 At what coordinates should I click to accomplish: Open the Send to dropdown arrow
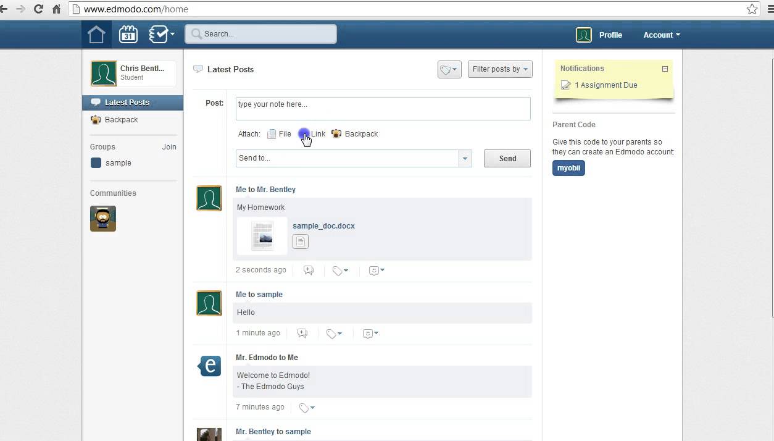click(465, 158)
